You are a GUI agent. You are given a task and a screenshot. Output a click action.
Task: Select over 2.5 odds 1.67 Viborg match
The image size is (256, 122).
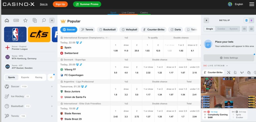(183, 73)
